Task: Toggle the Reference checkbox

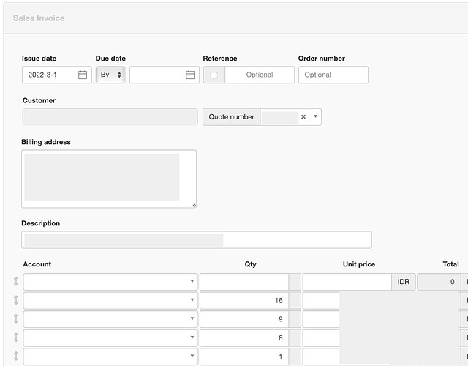Action: (x=214, y=75)
